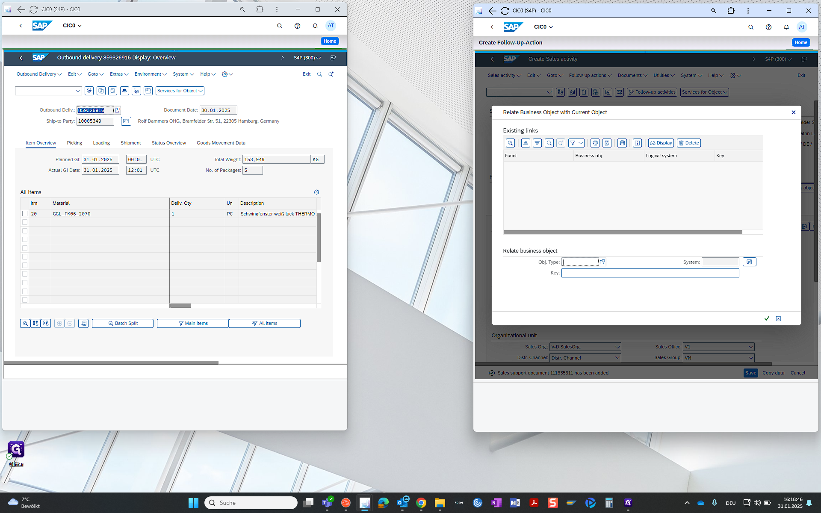821x513 pixels.
Task: Click All Items table settings gear icon
Action: tap(316, 192)
